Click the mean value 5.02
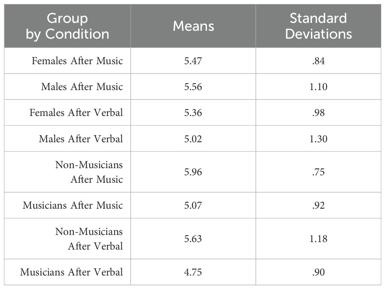Screen dimensions: 385x289 193,139
